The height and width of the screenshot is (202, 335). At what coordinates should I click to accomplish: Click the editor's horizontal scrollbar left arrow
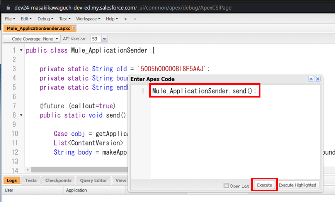click(28, 170)
